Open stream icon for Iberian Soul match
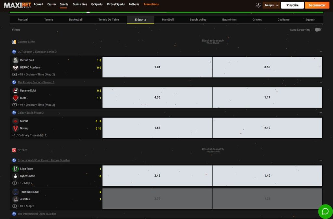This screenshot has height=219, width=333. 14,75
